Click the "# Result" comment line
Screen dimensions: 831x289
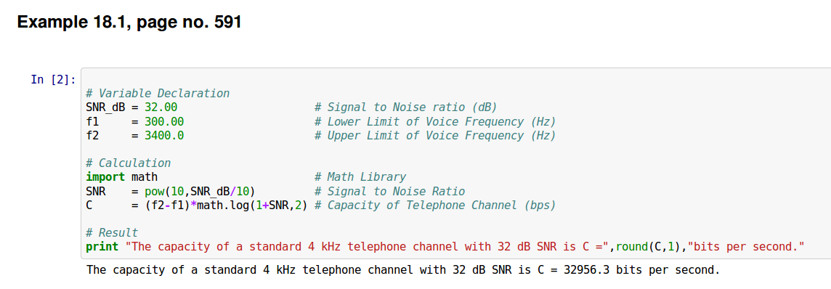tap(112, 233)
